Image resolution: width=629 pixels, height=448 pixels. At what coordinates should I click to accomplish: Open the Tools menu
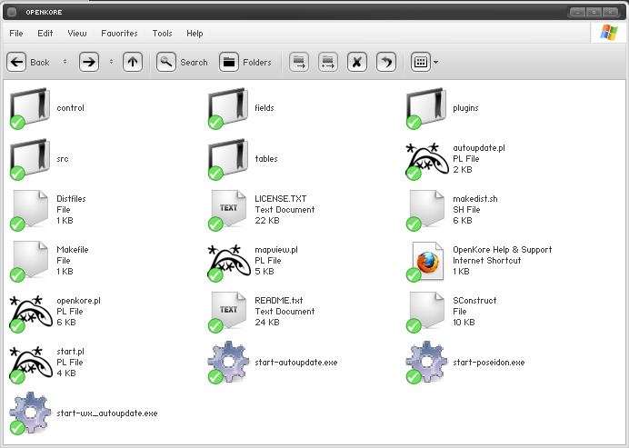click(162, 34)
